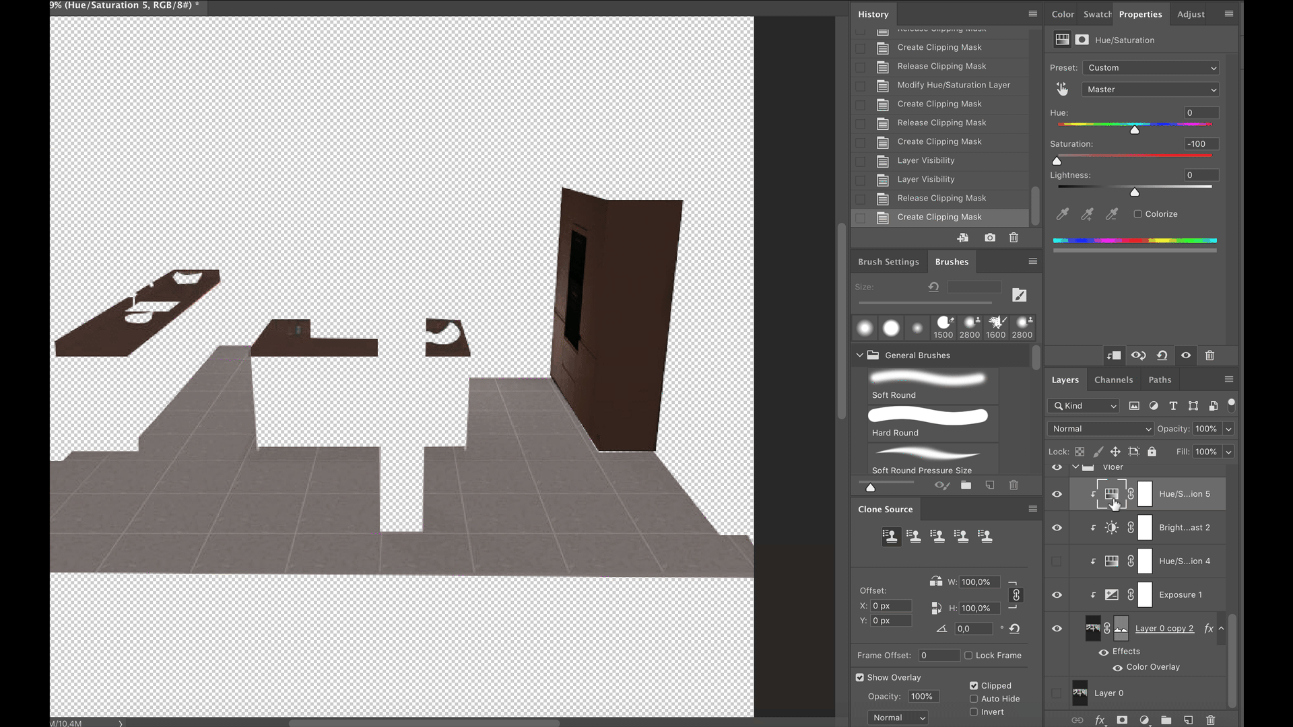Image resolution: width=1293 pixels, height=727 pixels.
Task: Reset adjustment to defaults icon in Properties
Action: (x=1162, y=355)
